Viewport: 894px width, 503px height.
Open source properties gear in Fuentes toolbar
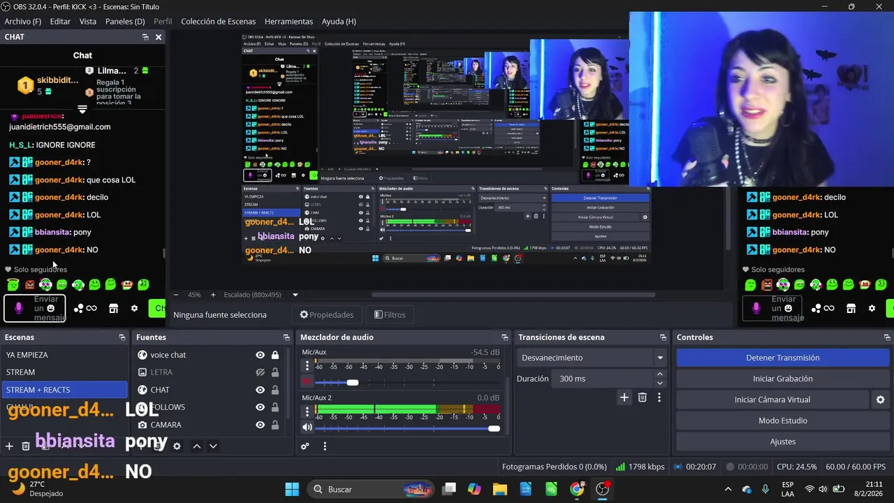(x=177, y=446)
